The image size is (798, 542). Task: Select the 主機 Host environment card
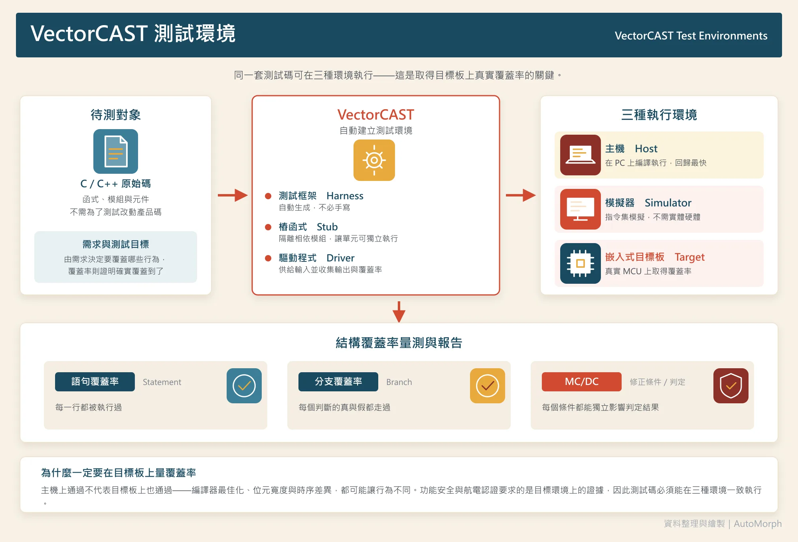click(659, 155)
